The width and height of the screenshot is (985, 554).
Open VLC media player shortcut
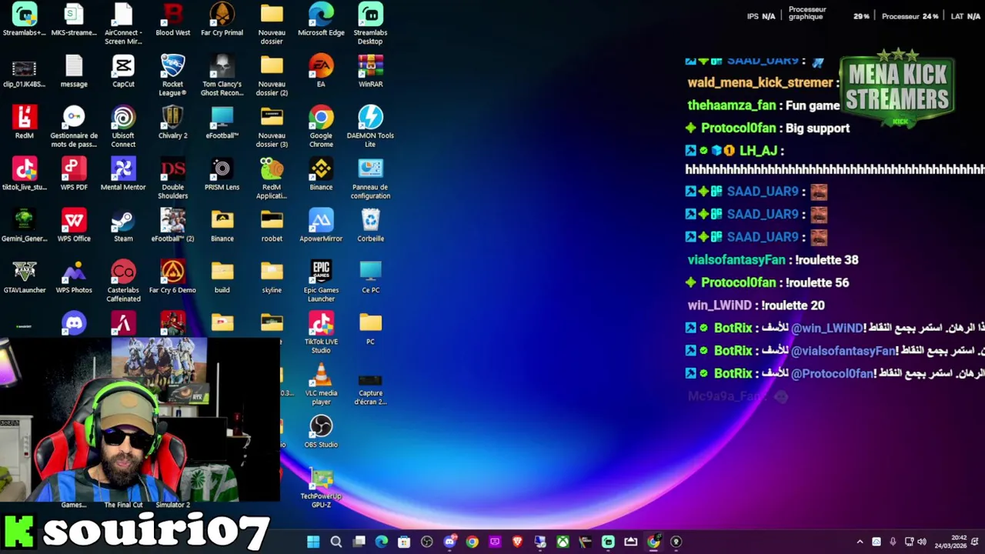click(x=321, y=385)
